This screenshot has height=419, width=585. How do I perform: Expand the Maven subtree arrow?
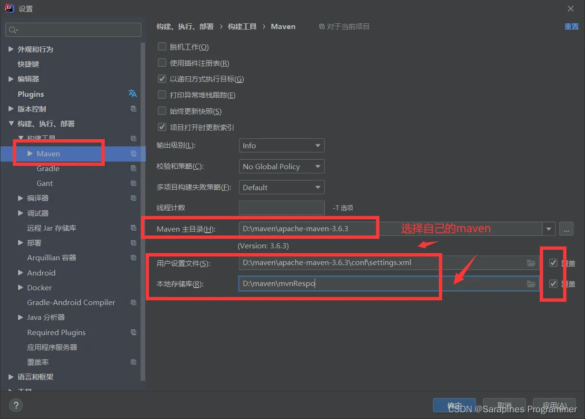click(x=30, y=153)
